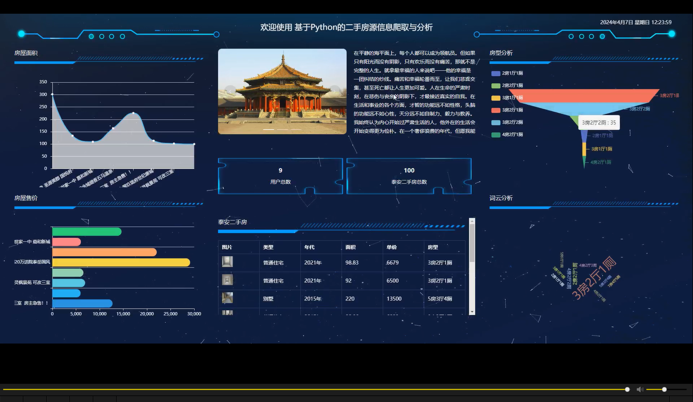Open the 泰安二手房总数 card showing 100
Screen dimensions: 693x402
coord(409,176)
